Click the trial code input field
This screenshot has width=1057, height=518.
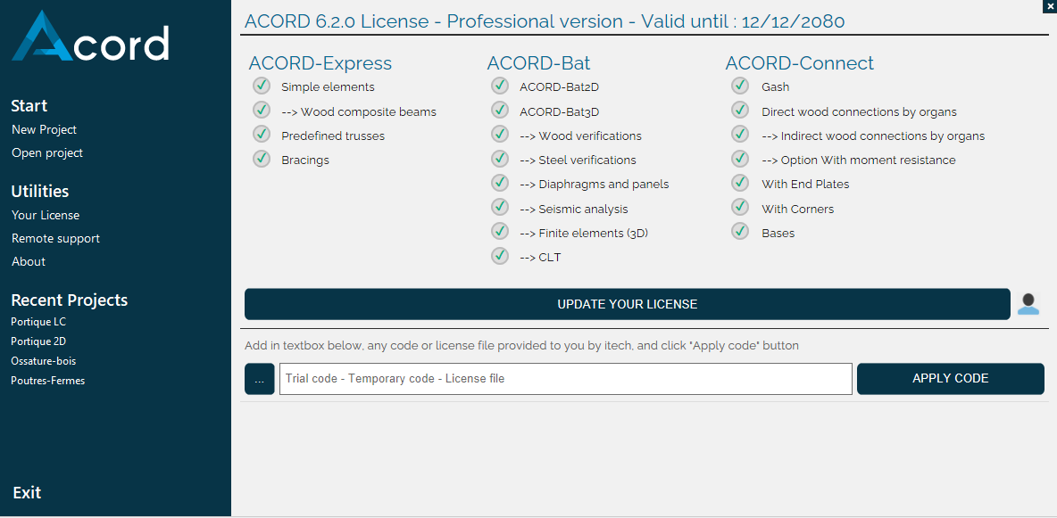click(565, 378)
